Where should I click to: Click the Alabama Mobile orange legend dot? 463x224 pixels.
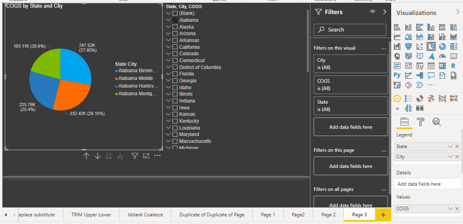click(117, 79)
